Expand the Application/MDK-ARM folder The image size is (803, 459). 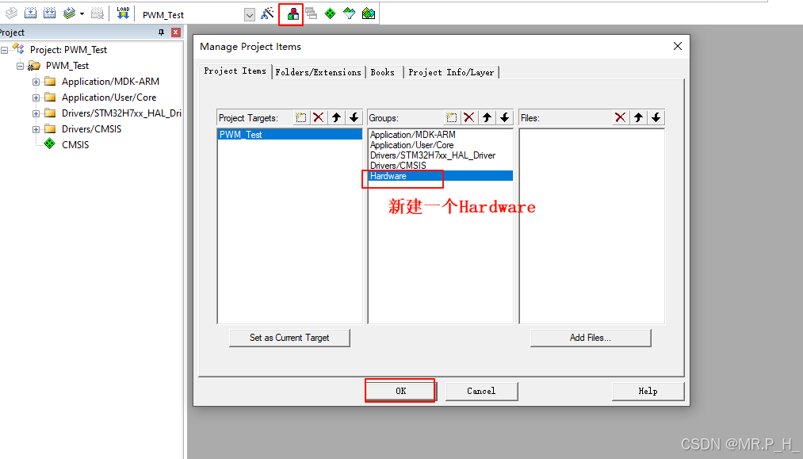[36, 82]
